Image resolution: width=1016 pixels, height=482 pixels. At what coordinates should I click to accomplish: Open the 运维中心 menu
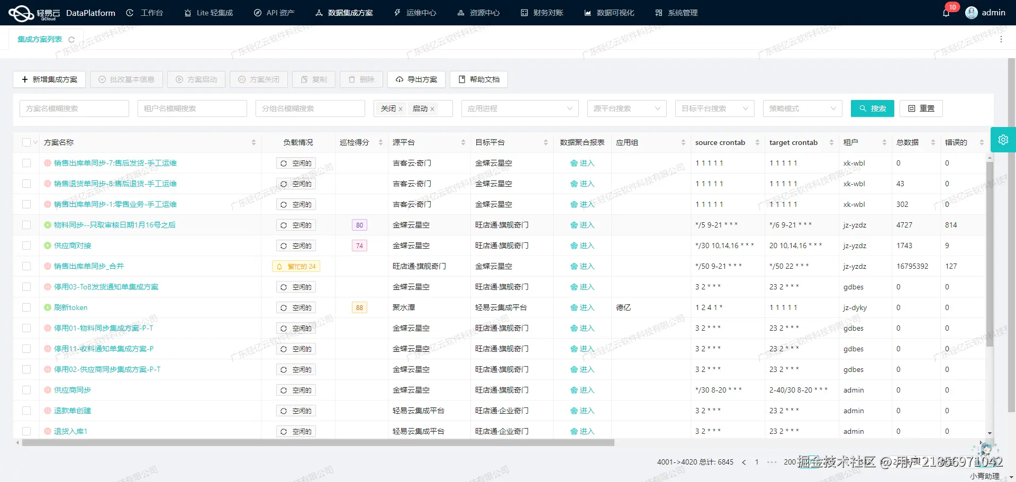point(415,13)
